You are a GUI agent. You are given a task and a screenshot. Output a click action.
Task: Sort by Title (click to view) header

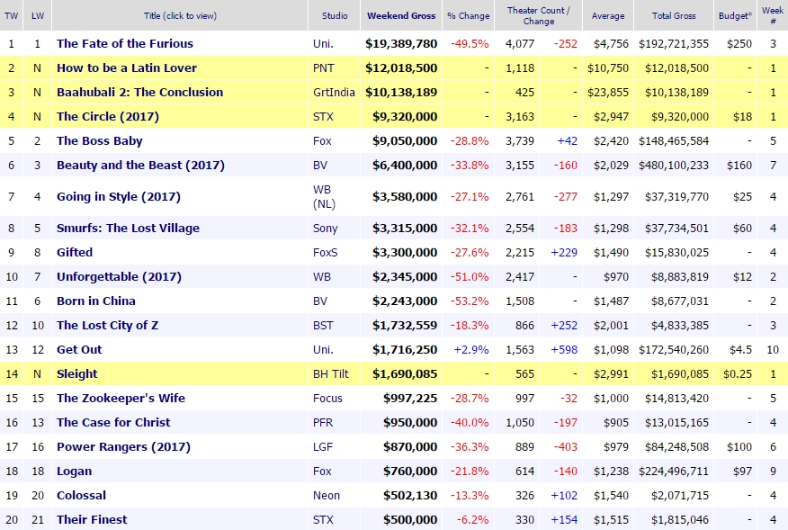(x=180, y=15)
